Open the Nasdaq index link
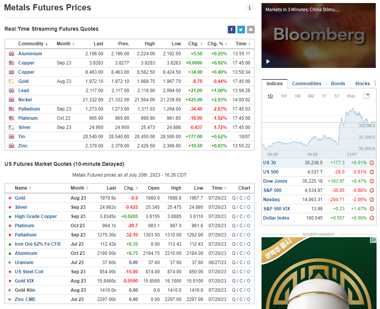Screen dimensions: 380x309 (x=271, y=200)
